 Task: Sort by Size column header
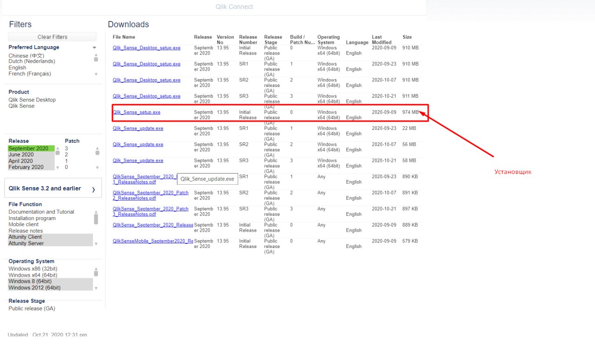407,37
